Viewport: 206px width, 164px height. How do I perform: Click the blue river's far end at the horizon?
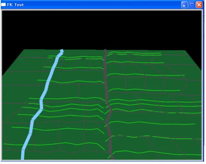click(x=62, y=51)
